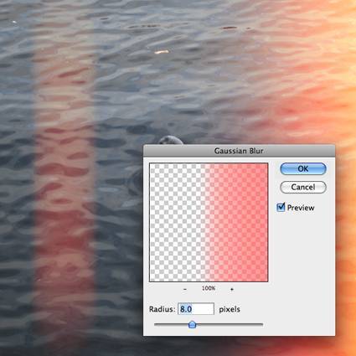
Task: Click the transparent checkerboard area in preview
Action: pos(176,222)
